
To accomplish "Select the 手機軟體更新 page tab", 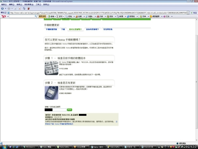I will [x=51, y=29].
